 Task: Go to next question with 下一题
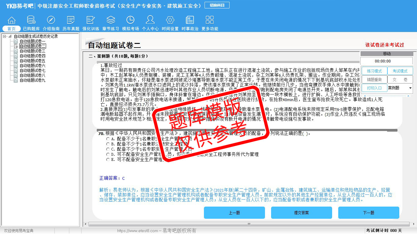coord(368,213)
